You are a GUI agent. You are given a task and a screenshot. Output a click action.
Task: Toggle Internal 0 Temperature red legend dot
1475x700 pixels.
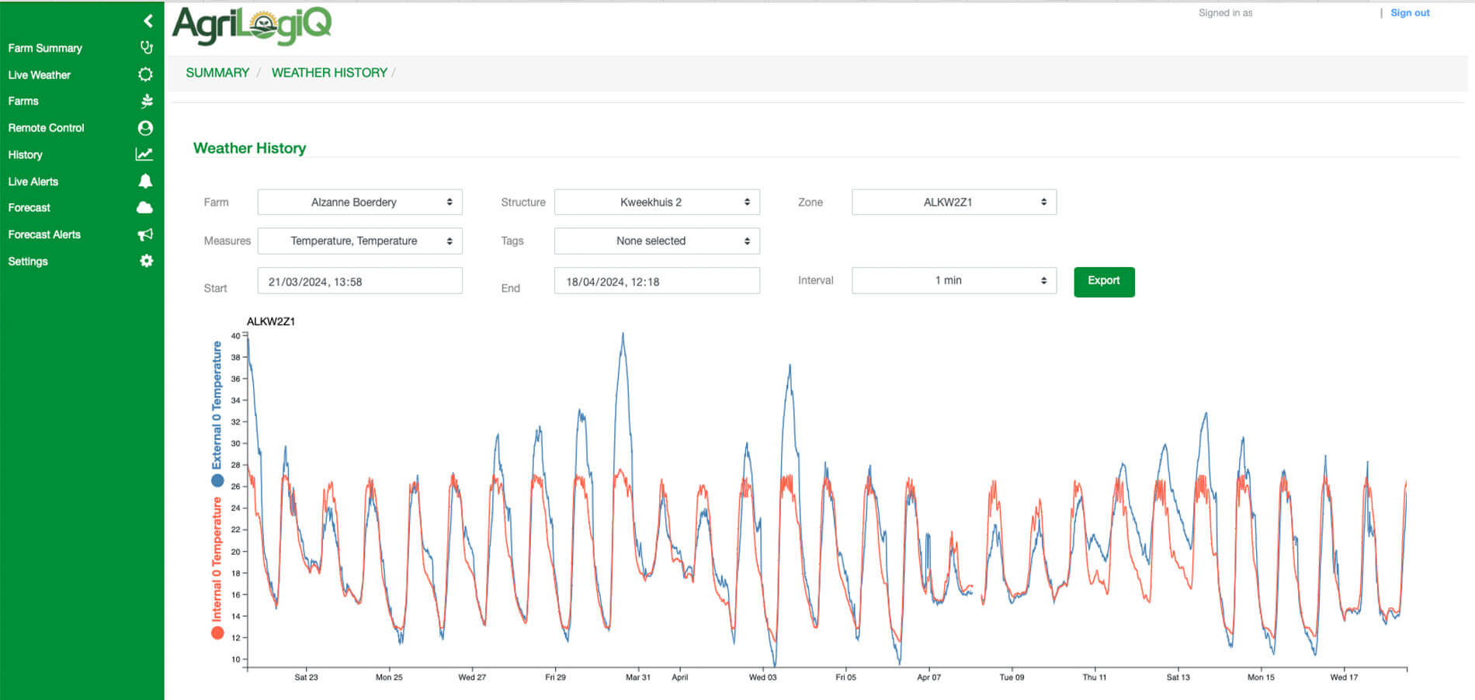[x=217, y=633]
